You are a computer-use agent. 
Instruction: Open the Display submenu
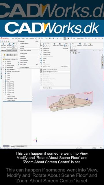point(29,46)
